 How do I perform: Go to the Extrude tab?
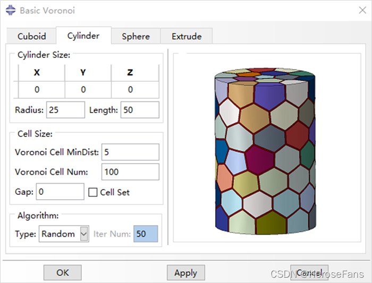(187, 36)
